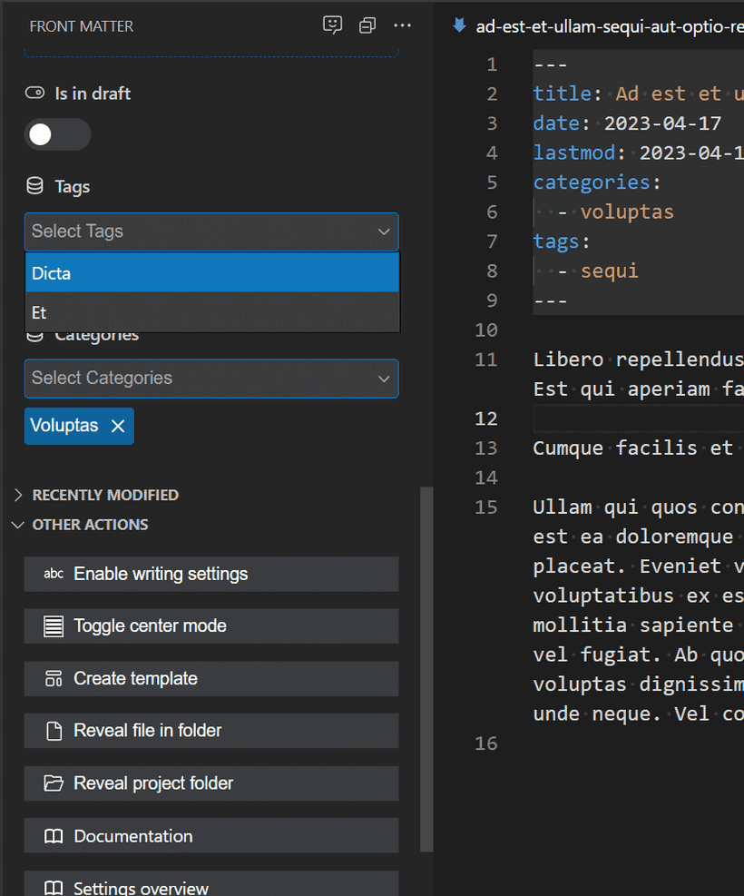The image size is (744, 896).
Task: Open the more actions ellipsis menu
Action: coord(402,25)
